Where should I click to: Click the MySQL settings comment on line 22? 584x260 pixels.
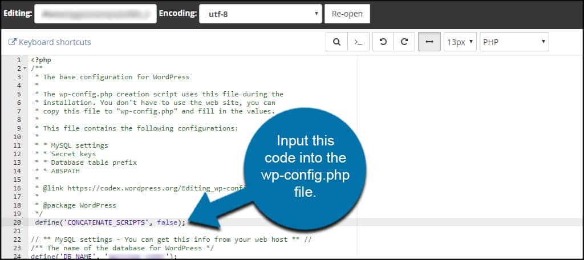pos(171,239)
